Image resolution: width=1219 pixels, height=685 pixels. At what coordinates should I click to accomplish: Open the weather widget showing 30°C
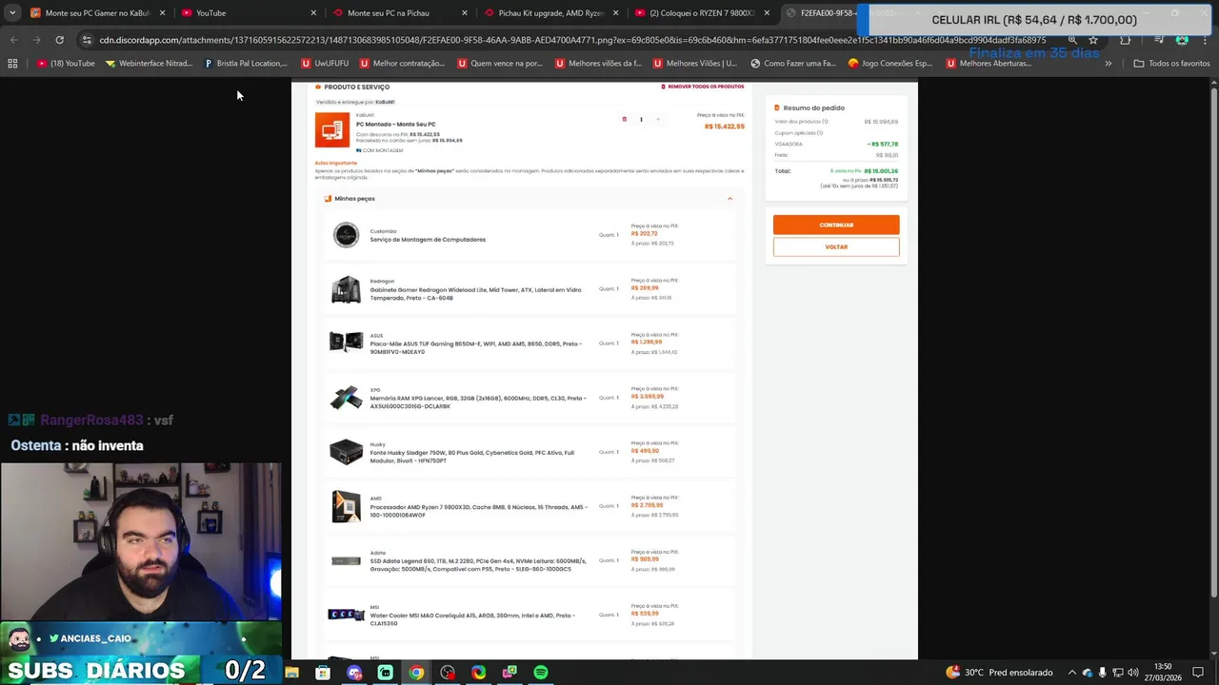[999, 673]
